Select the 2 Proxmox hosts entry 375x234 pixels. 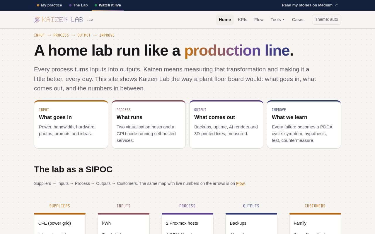tap(182, 223)
